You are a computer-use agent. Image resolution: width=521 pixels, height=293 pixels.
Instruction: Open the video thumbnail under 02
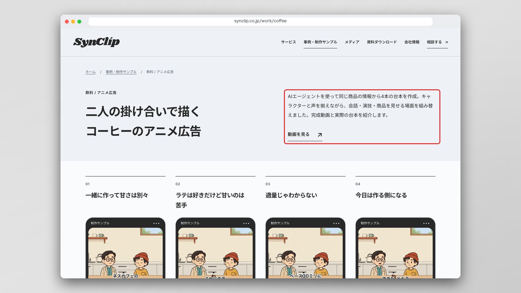[x=215, y=253]
